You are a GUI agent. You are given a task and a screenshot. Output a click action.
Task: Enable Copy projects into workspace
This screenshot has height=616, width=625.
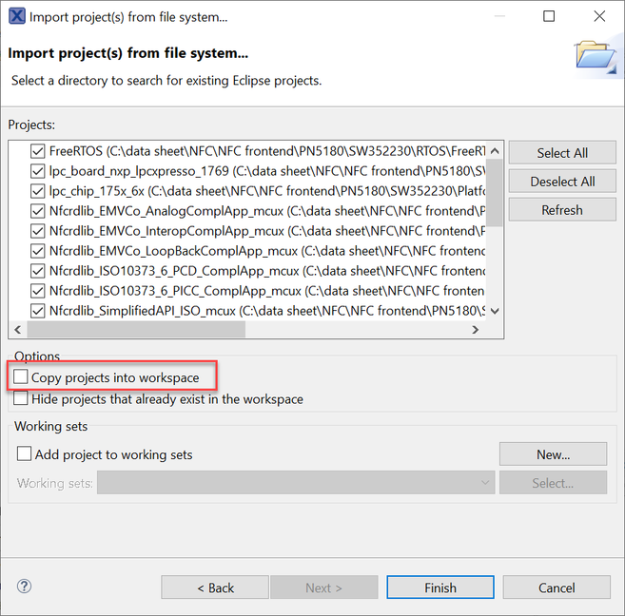(22, 377)
